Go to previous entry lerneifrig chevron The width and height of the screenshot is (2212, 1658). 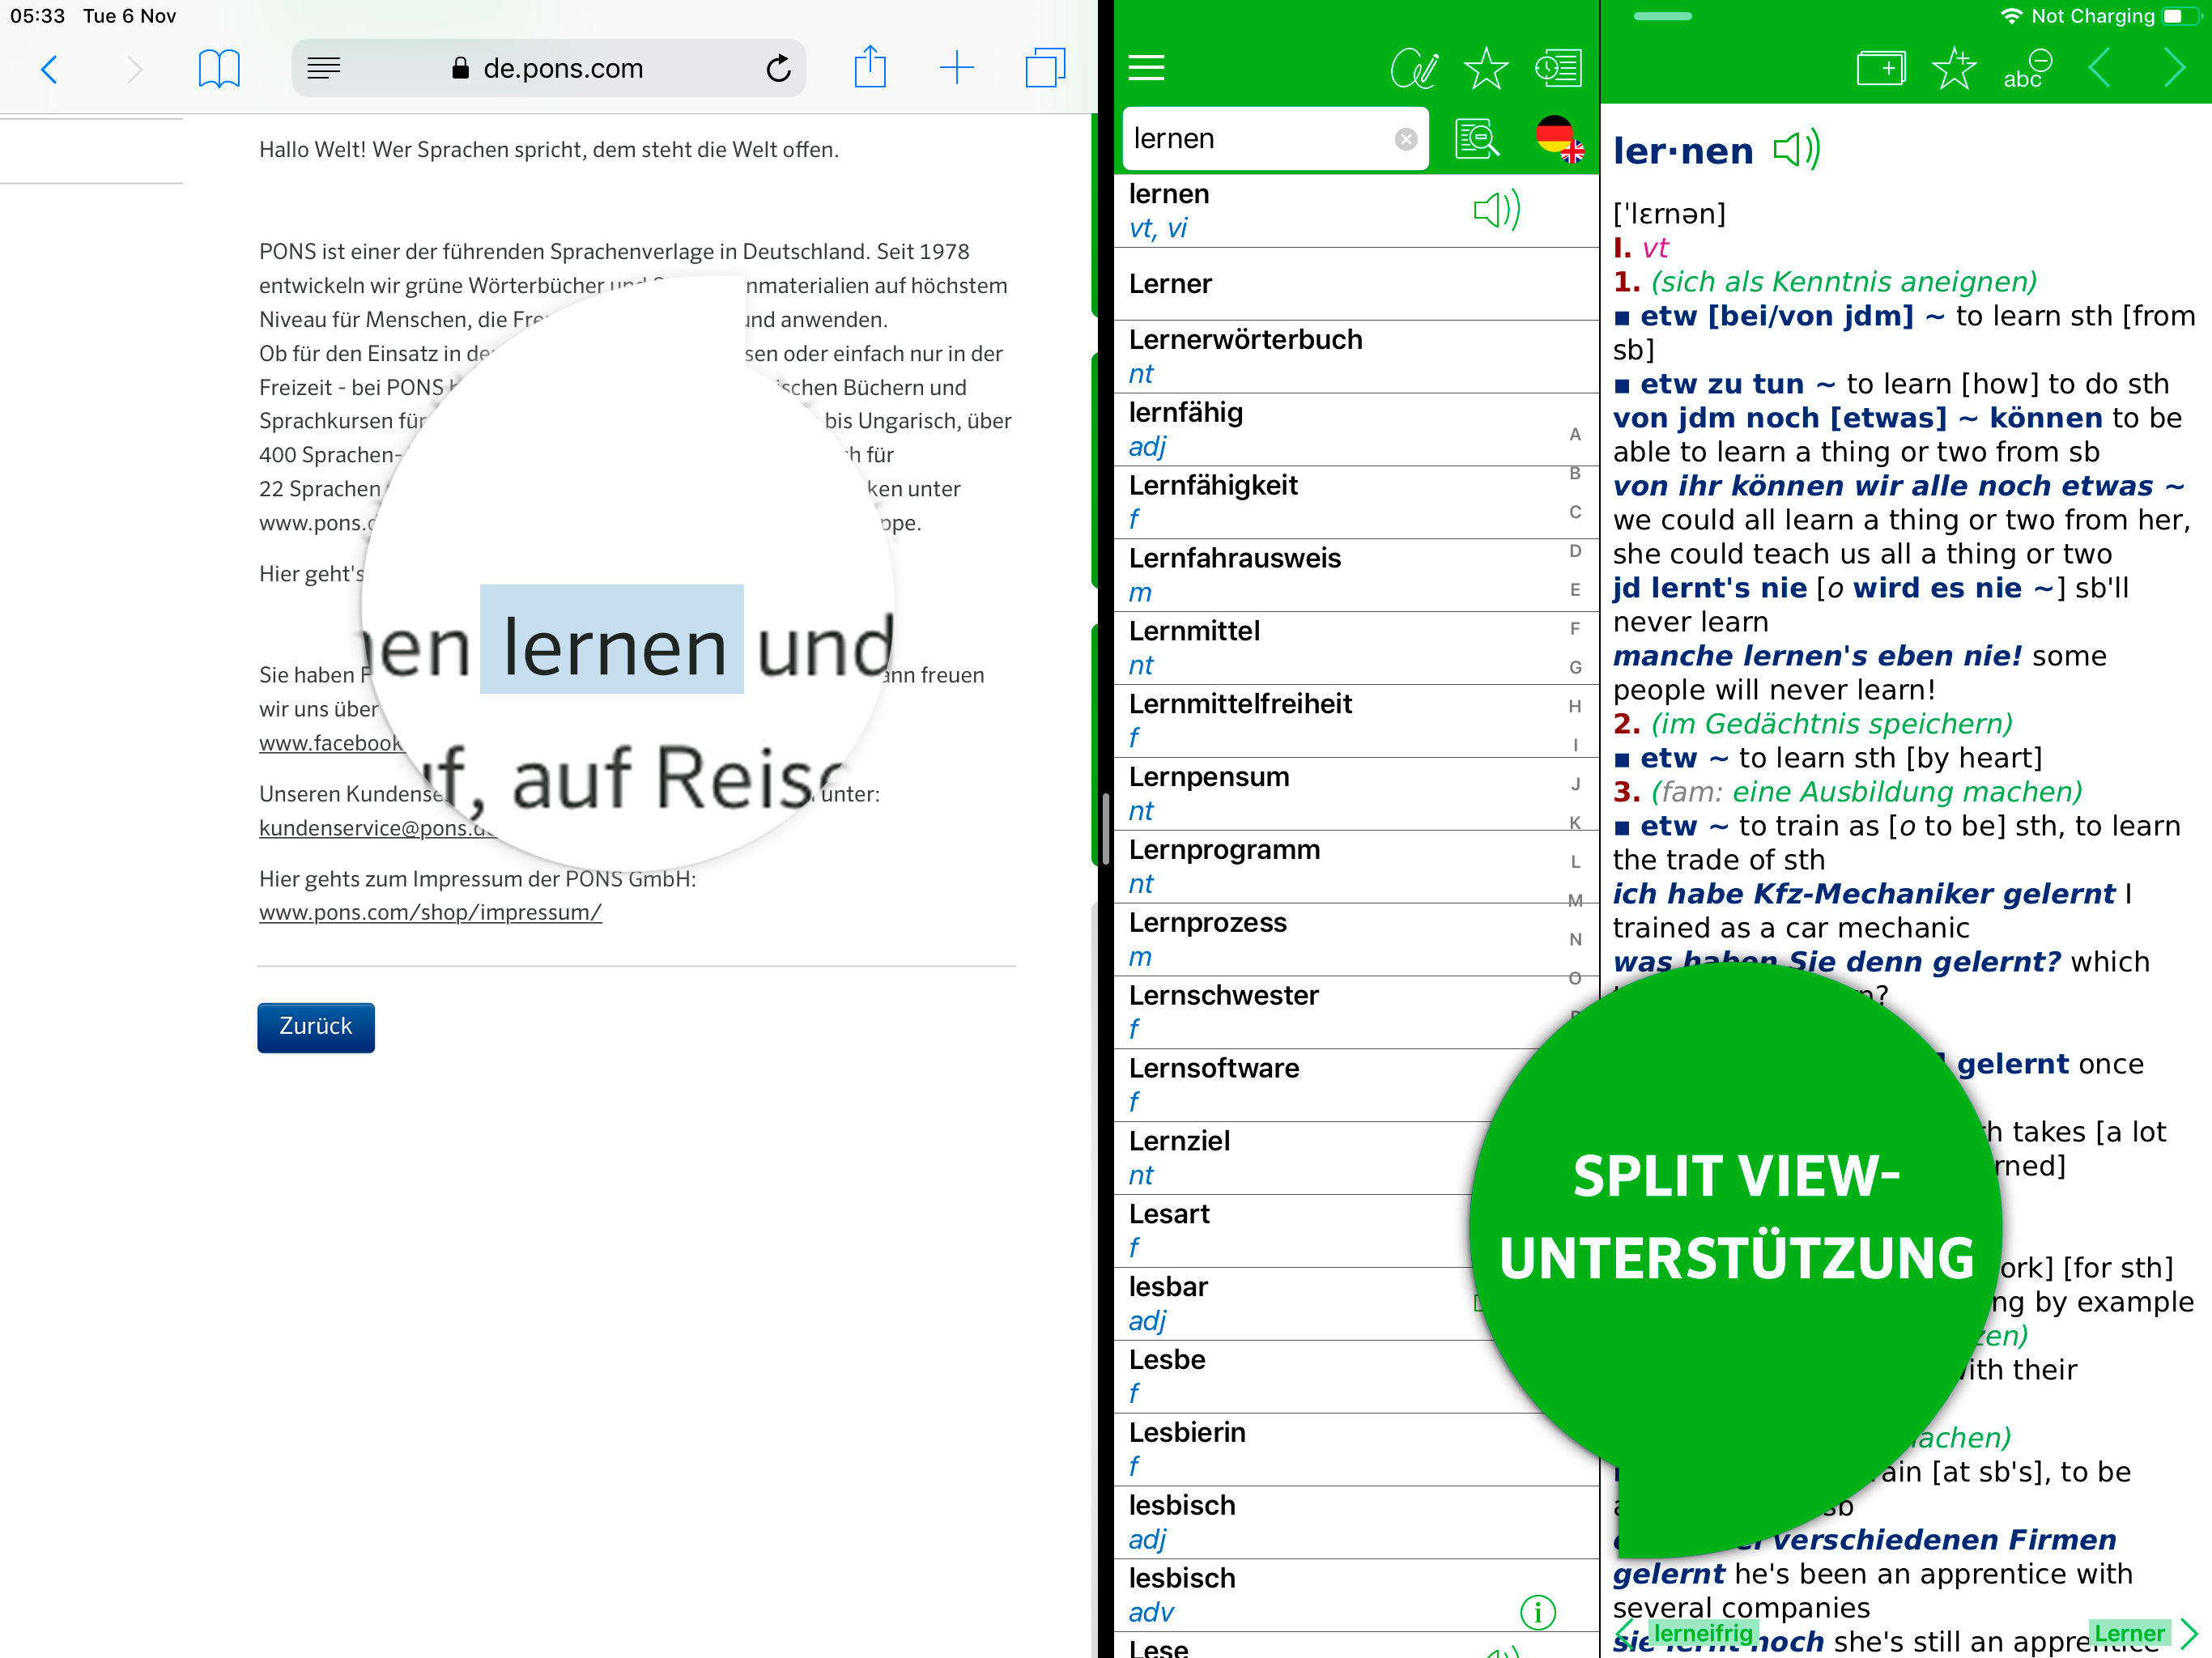(1626, 1634)
